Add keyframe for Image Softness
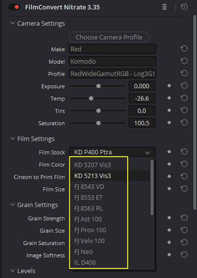 (x=169, y=255)
